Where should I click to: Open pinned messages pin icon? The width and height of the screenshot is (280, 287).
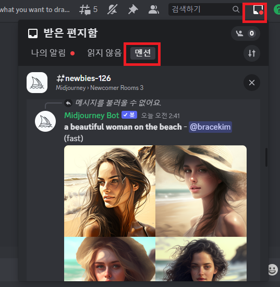tap(133, 9)
